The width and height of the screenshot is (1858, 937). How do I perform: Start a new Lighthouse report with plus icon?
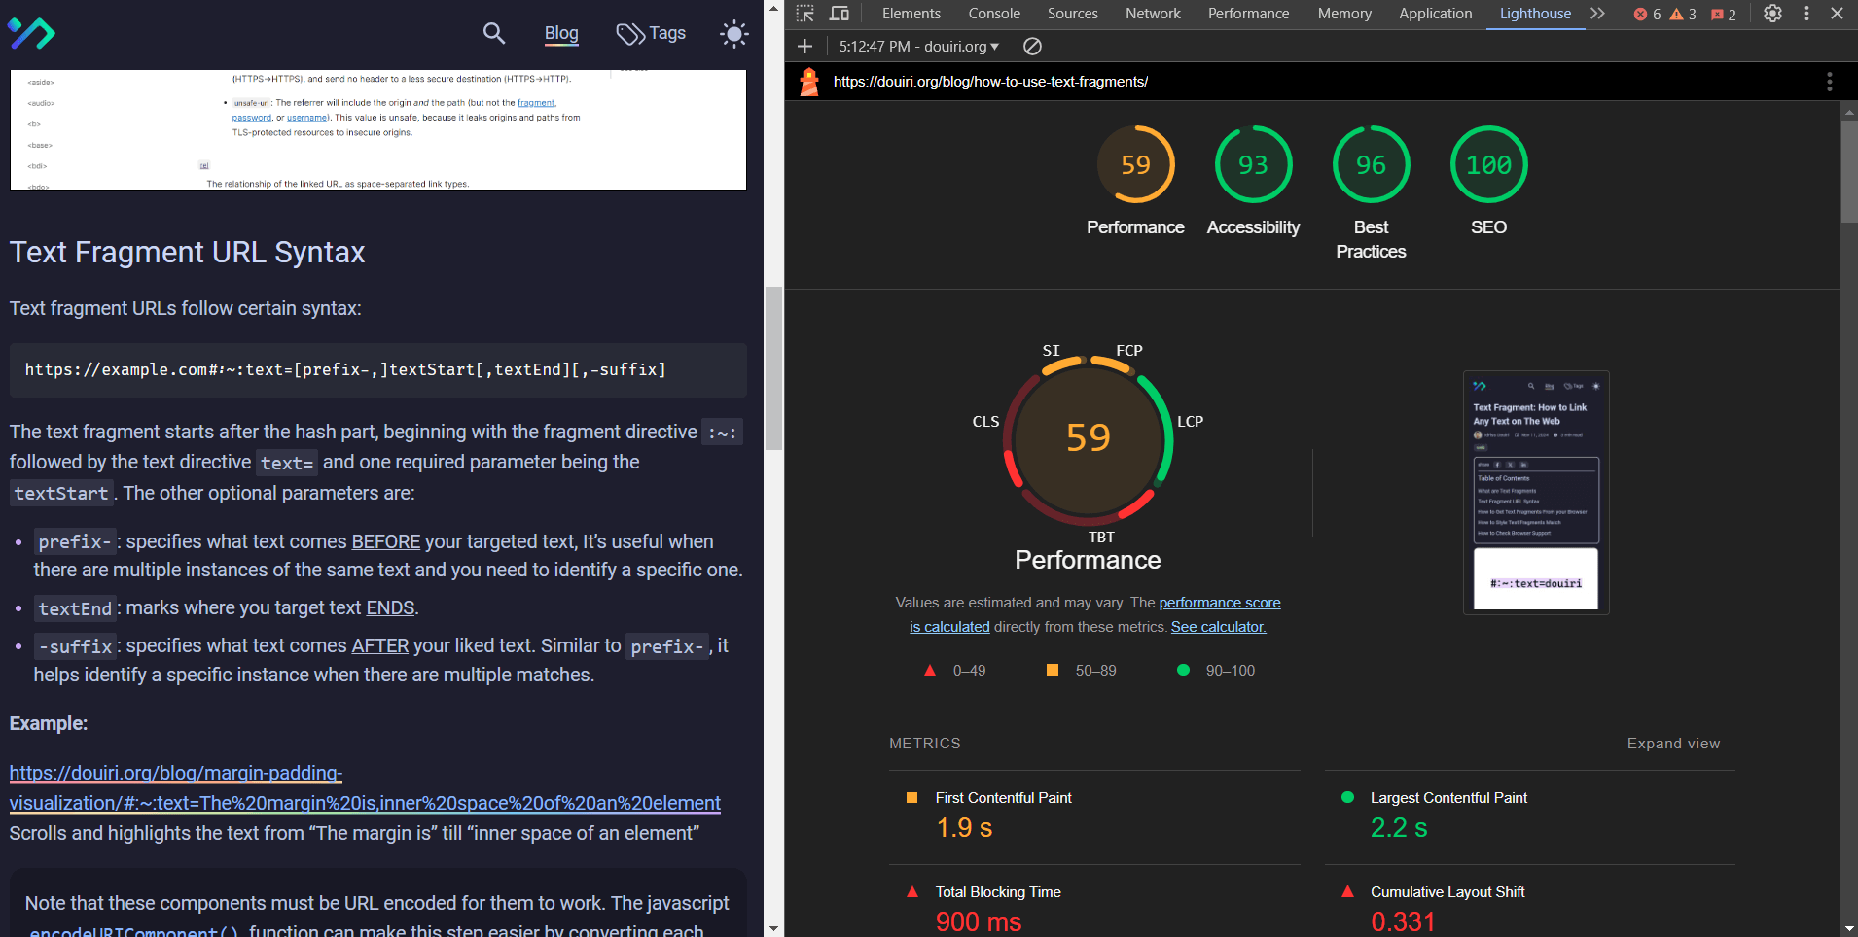[804, 46]
